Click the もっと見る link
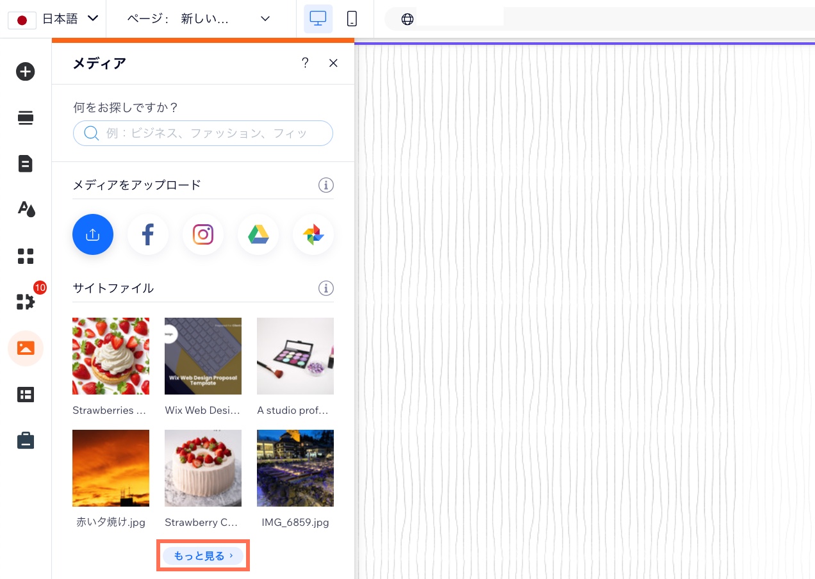The width and height of the screenshot is (815, 579). coord(203,555)
